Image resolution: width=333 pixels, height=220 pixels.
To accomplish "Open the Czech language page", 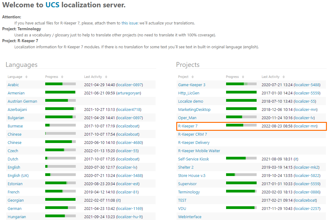I will 13,151.
